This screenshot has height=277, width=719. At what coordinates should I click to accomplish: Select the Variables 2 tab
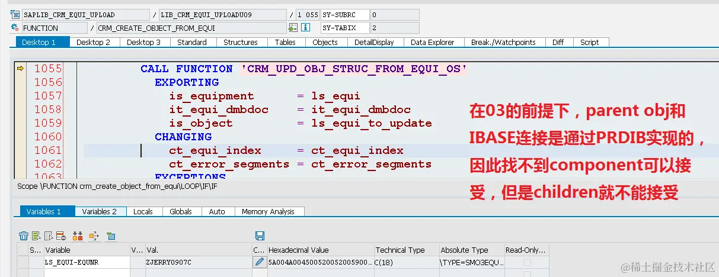100,211
